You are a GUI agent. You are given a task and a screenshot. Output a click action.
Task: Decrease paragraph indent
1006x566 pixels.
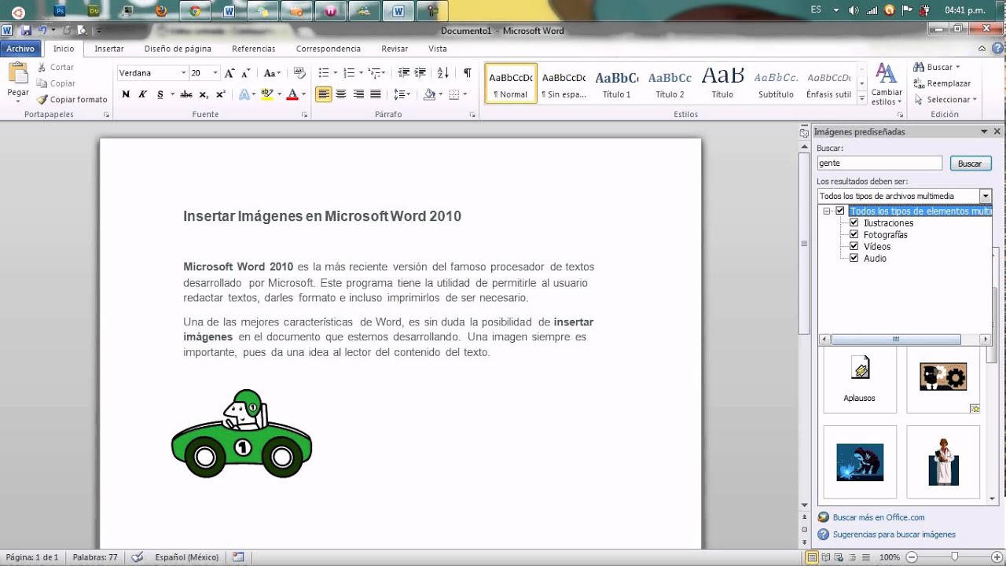pos(403,72)
